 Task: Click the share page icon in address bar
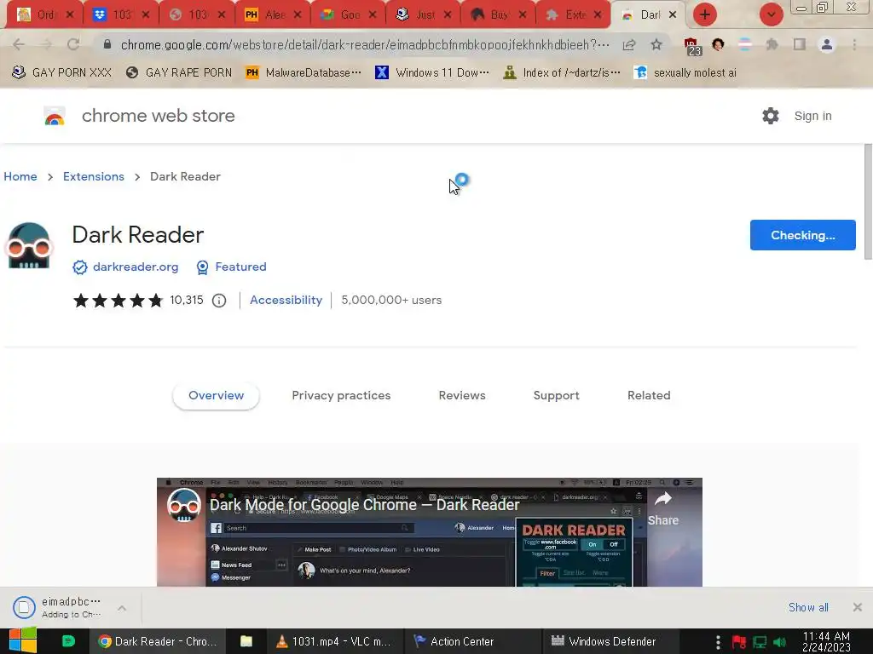click(629, 44)
